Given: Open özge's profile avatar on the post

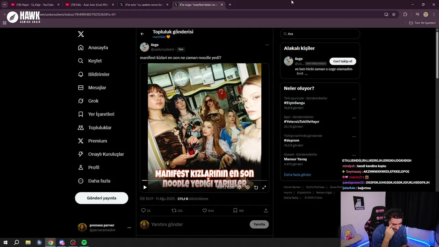Looking at the screenshot, I should coord(144,47).
